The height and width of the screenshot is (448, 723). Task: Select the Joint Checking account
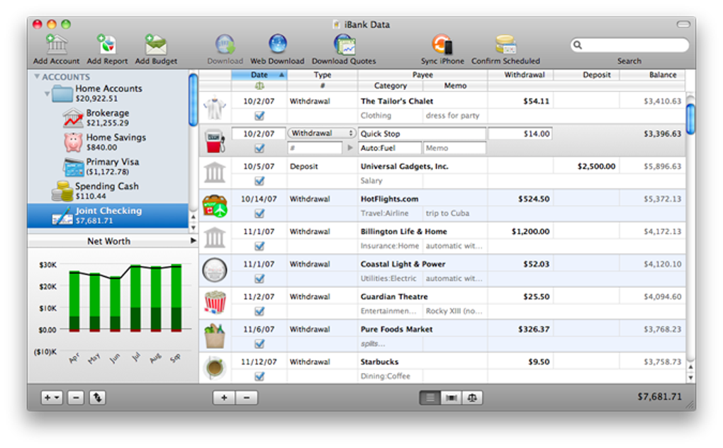(108, 215)
